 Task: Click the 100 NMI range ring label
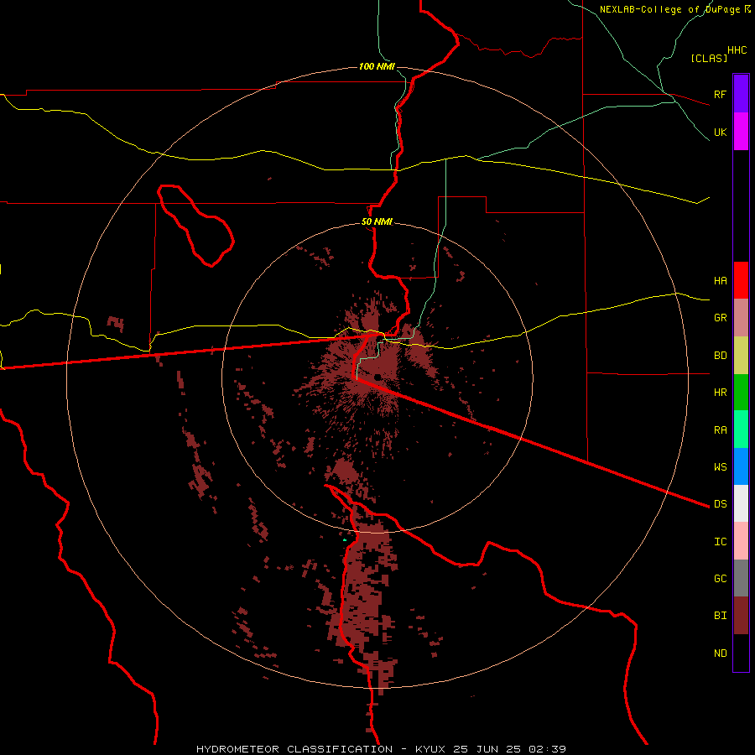(377, 66)
